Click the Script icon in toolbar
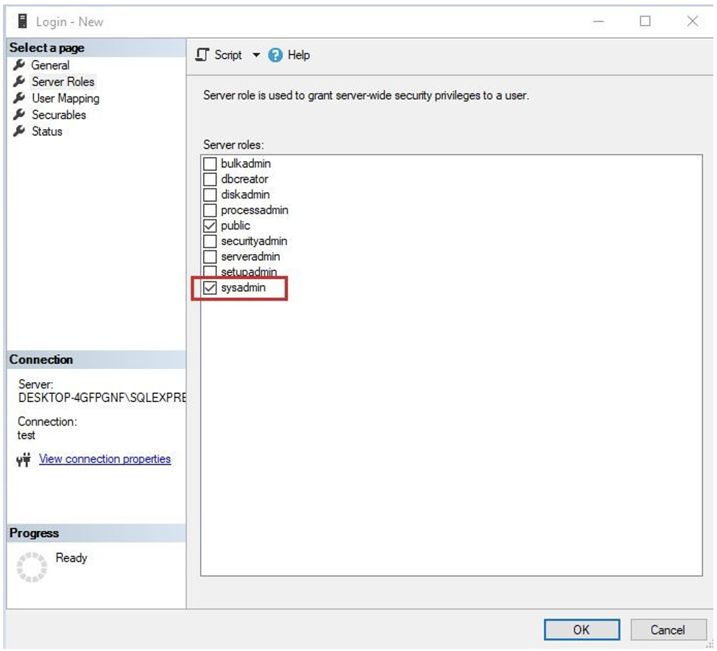Image resolution: width=717 pixels, height=651 pixels. 202,55
